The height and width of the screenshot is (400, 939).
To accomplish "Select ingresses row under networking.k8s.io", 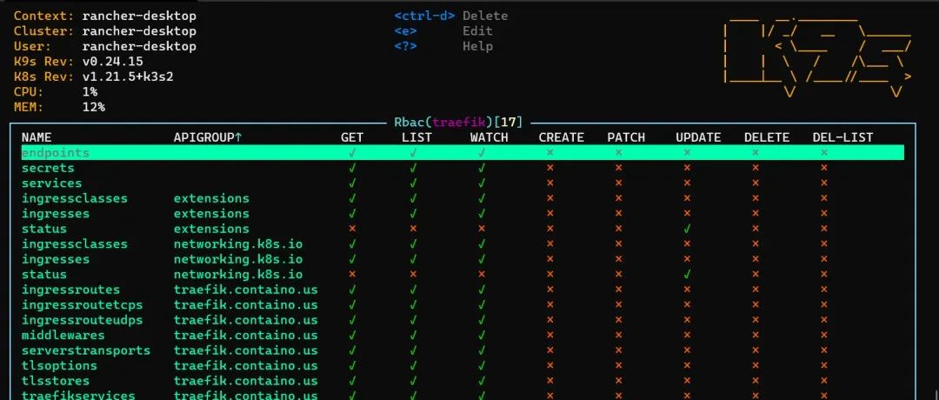I will click(x=463, y=259).
